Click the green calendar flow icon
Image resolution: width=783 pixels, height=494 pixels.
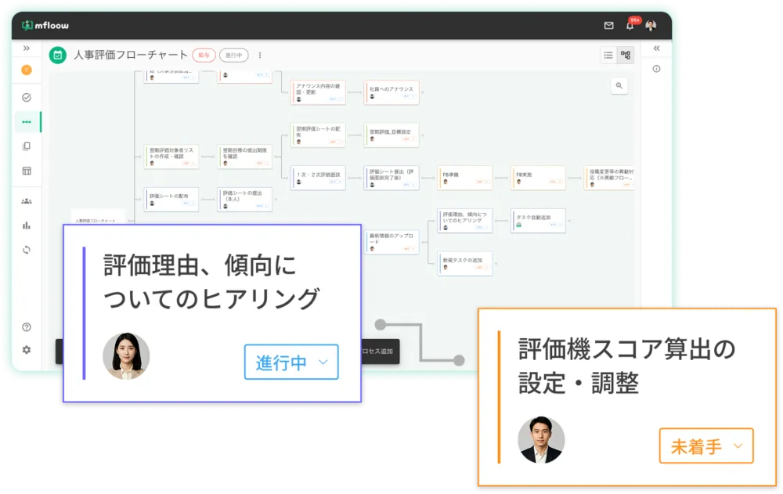click(58, 55)
